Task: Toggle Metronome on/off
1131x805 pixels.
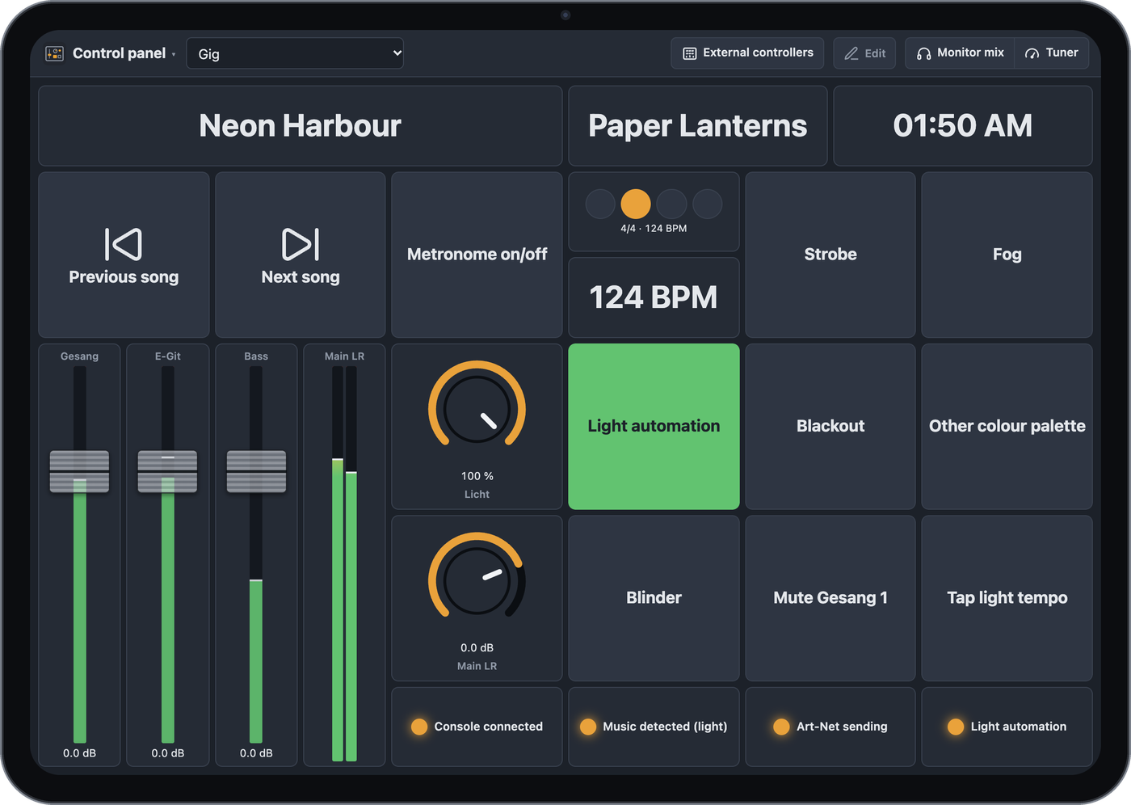Action: tap(477, 255)
